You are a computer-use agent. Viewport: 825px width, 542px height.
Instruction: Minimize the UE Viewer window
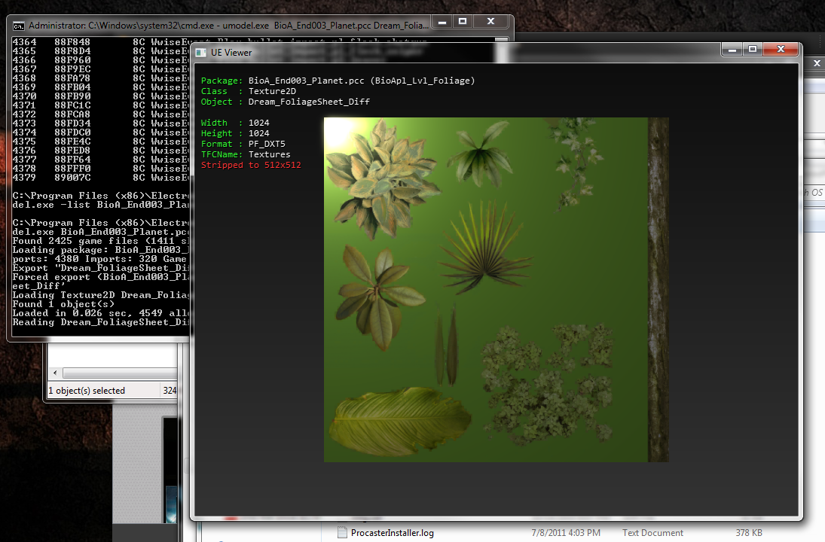(732, 50)
